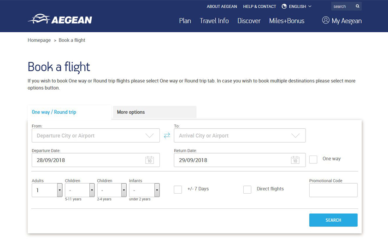Click the Promotional Code input field
The height and width of the screenshot is (242, 388).
click(333, 190)
